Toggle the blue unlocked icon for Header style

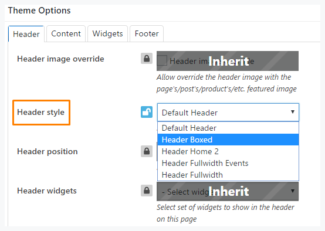pos(147,112)
